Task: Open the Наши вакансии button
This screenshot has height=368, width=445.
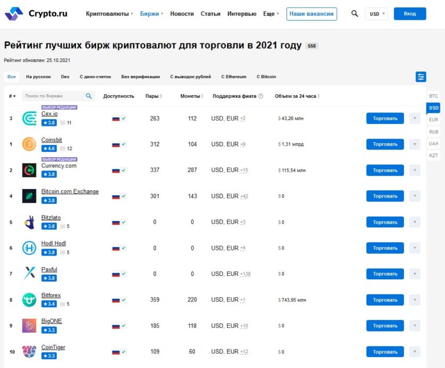Action: 312,14
